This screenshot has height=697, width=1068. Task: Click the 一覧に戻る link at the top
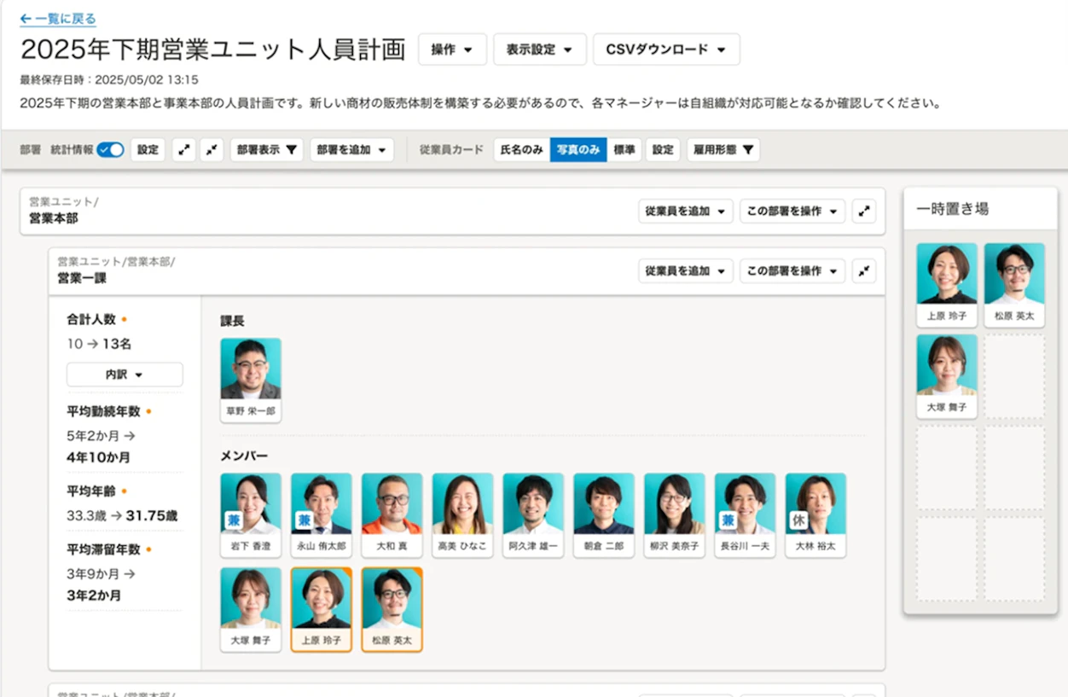57,18
